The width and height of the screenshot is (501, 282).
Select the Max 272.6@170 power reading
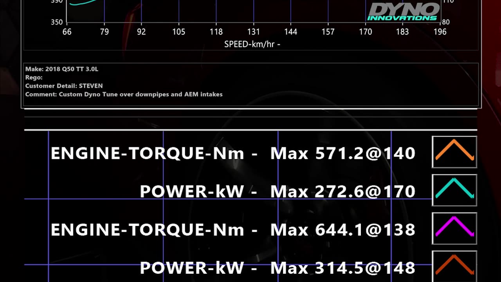(x=343, y=192)
